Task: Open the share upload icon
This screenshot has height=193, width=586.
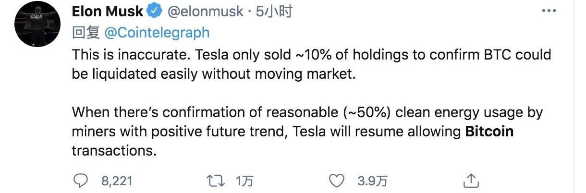Action: (472, 181)
